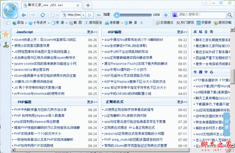Click 更多>> in the ASP编程 section
The width and height of the screenshot is (235, 153).
pyautogui.click(x=182, y=32)
